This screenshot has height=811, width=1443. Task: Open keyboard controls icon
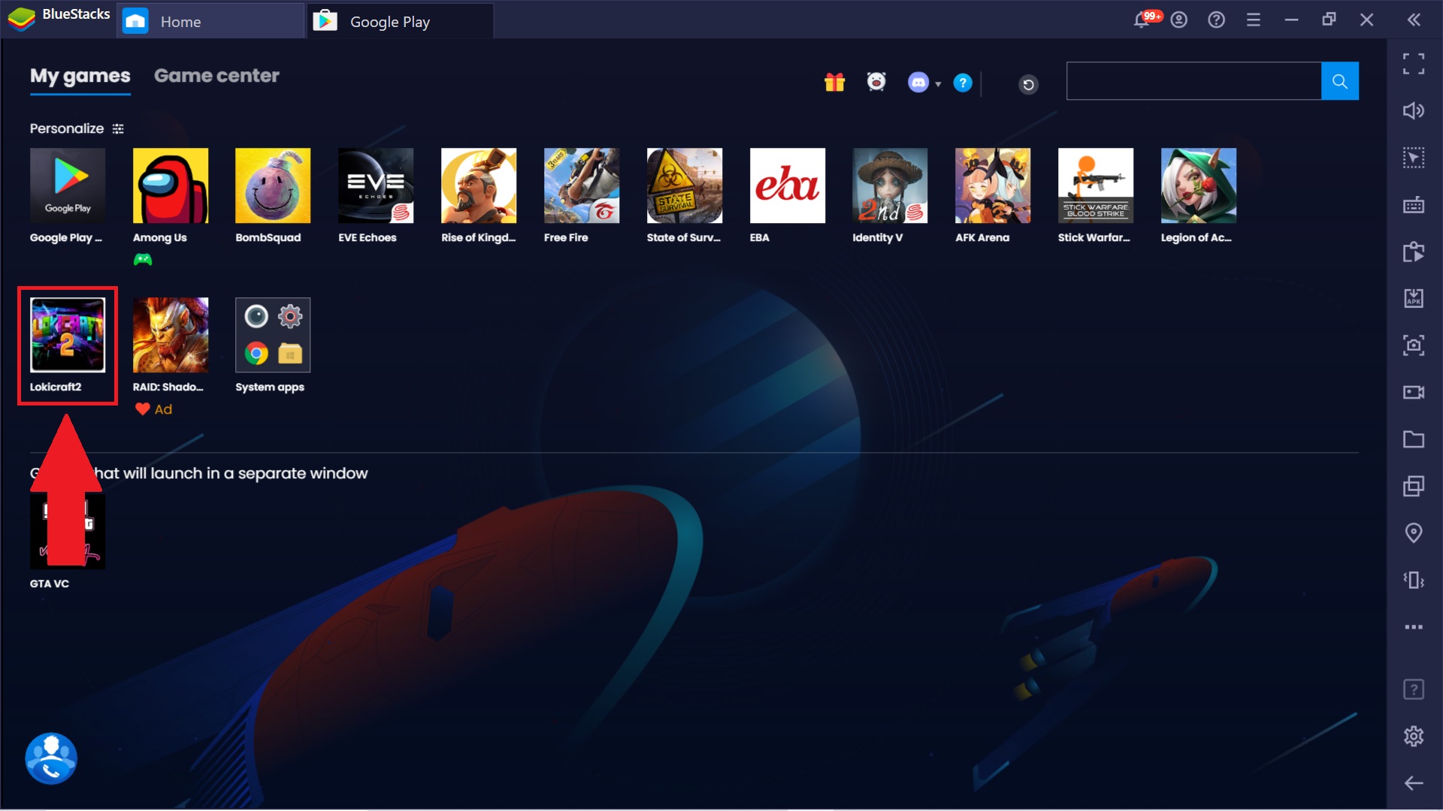click(1414, 205)
